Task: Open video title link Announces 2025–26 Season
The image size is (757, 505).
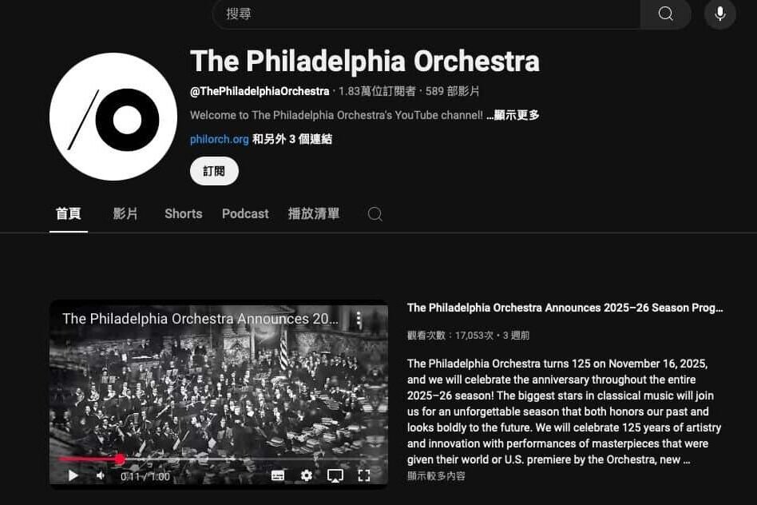Action: 565,308
